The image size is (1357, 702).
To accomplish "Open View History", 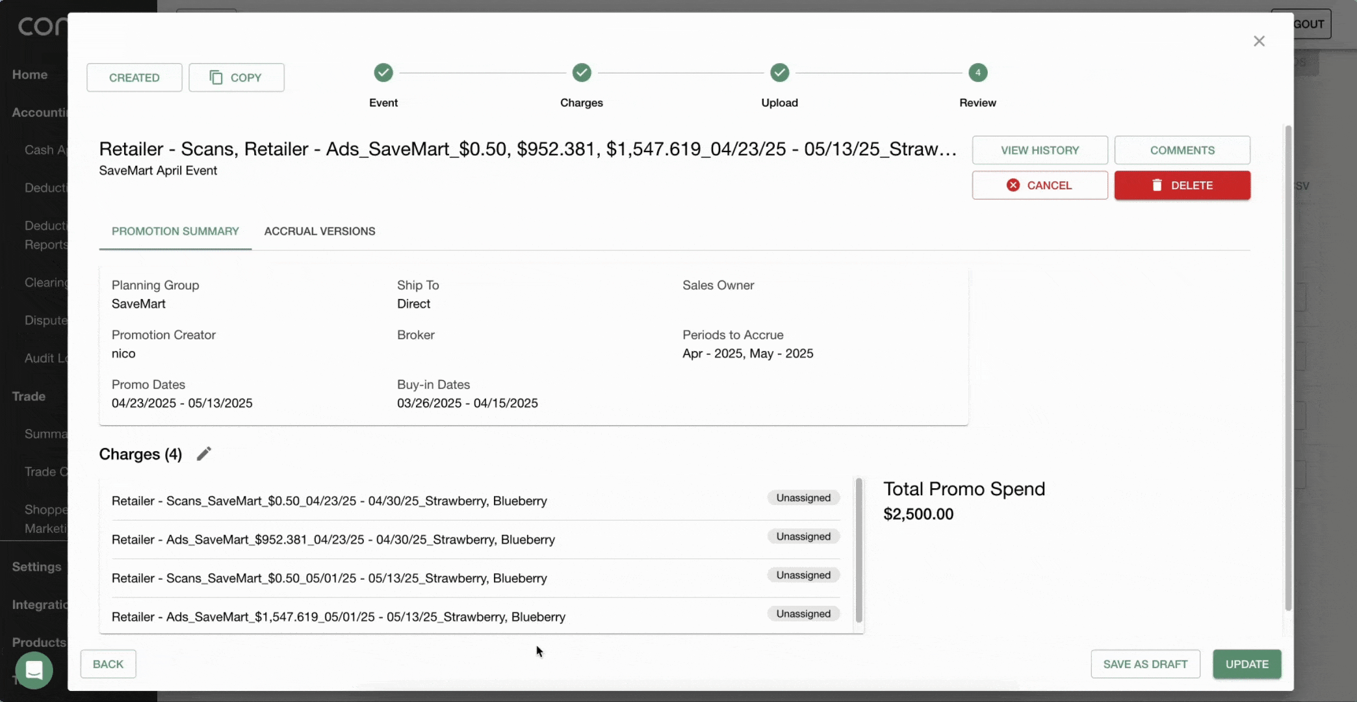I will point(1039,150).
